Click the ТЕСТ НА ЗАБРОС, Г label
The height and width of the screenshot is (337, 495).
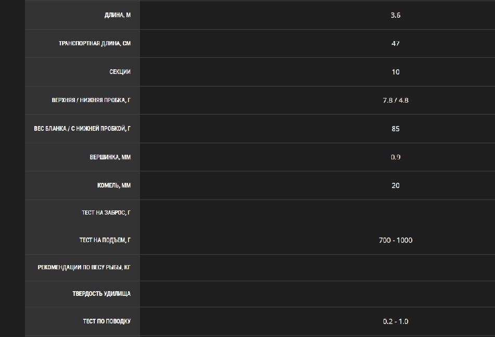pos(106,213)
